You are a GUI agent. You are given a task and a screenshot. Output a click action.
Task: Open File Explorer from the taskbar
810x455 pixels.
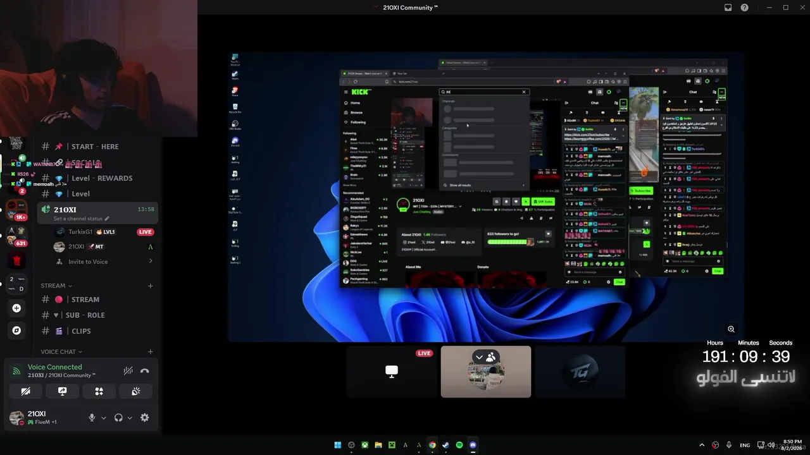tap(378, 445)
